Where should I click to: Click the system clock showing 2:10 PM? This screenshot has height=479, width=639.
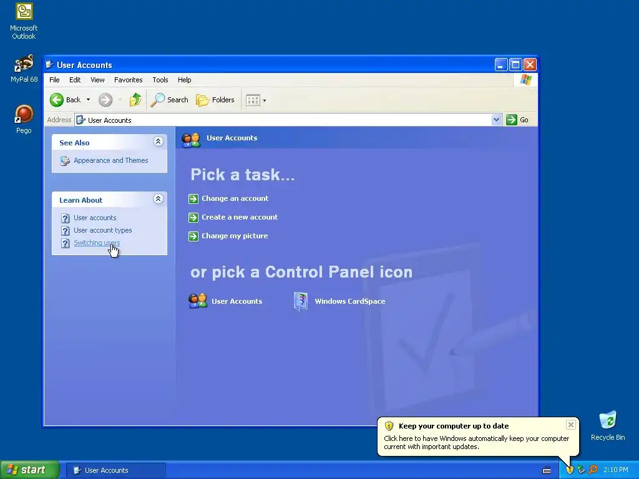[x=615, y=470]
